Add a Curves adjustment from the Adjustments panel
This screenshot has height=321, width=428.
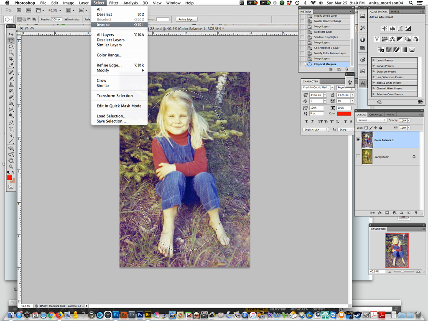(400, 28)
